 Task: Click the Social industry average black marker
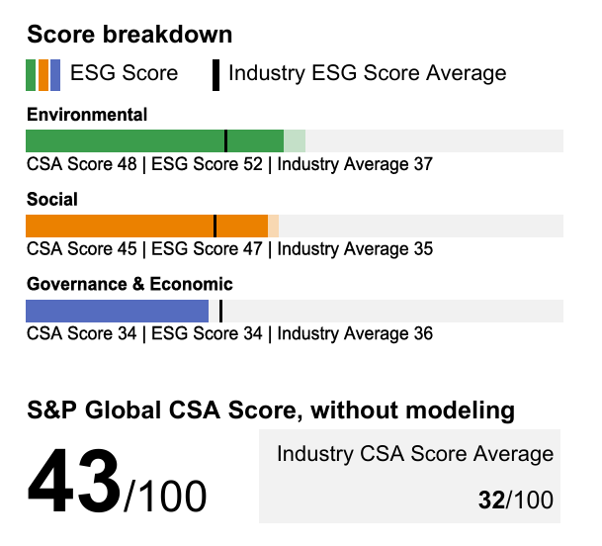click(215, 227)
